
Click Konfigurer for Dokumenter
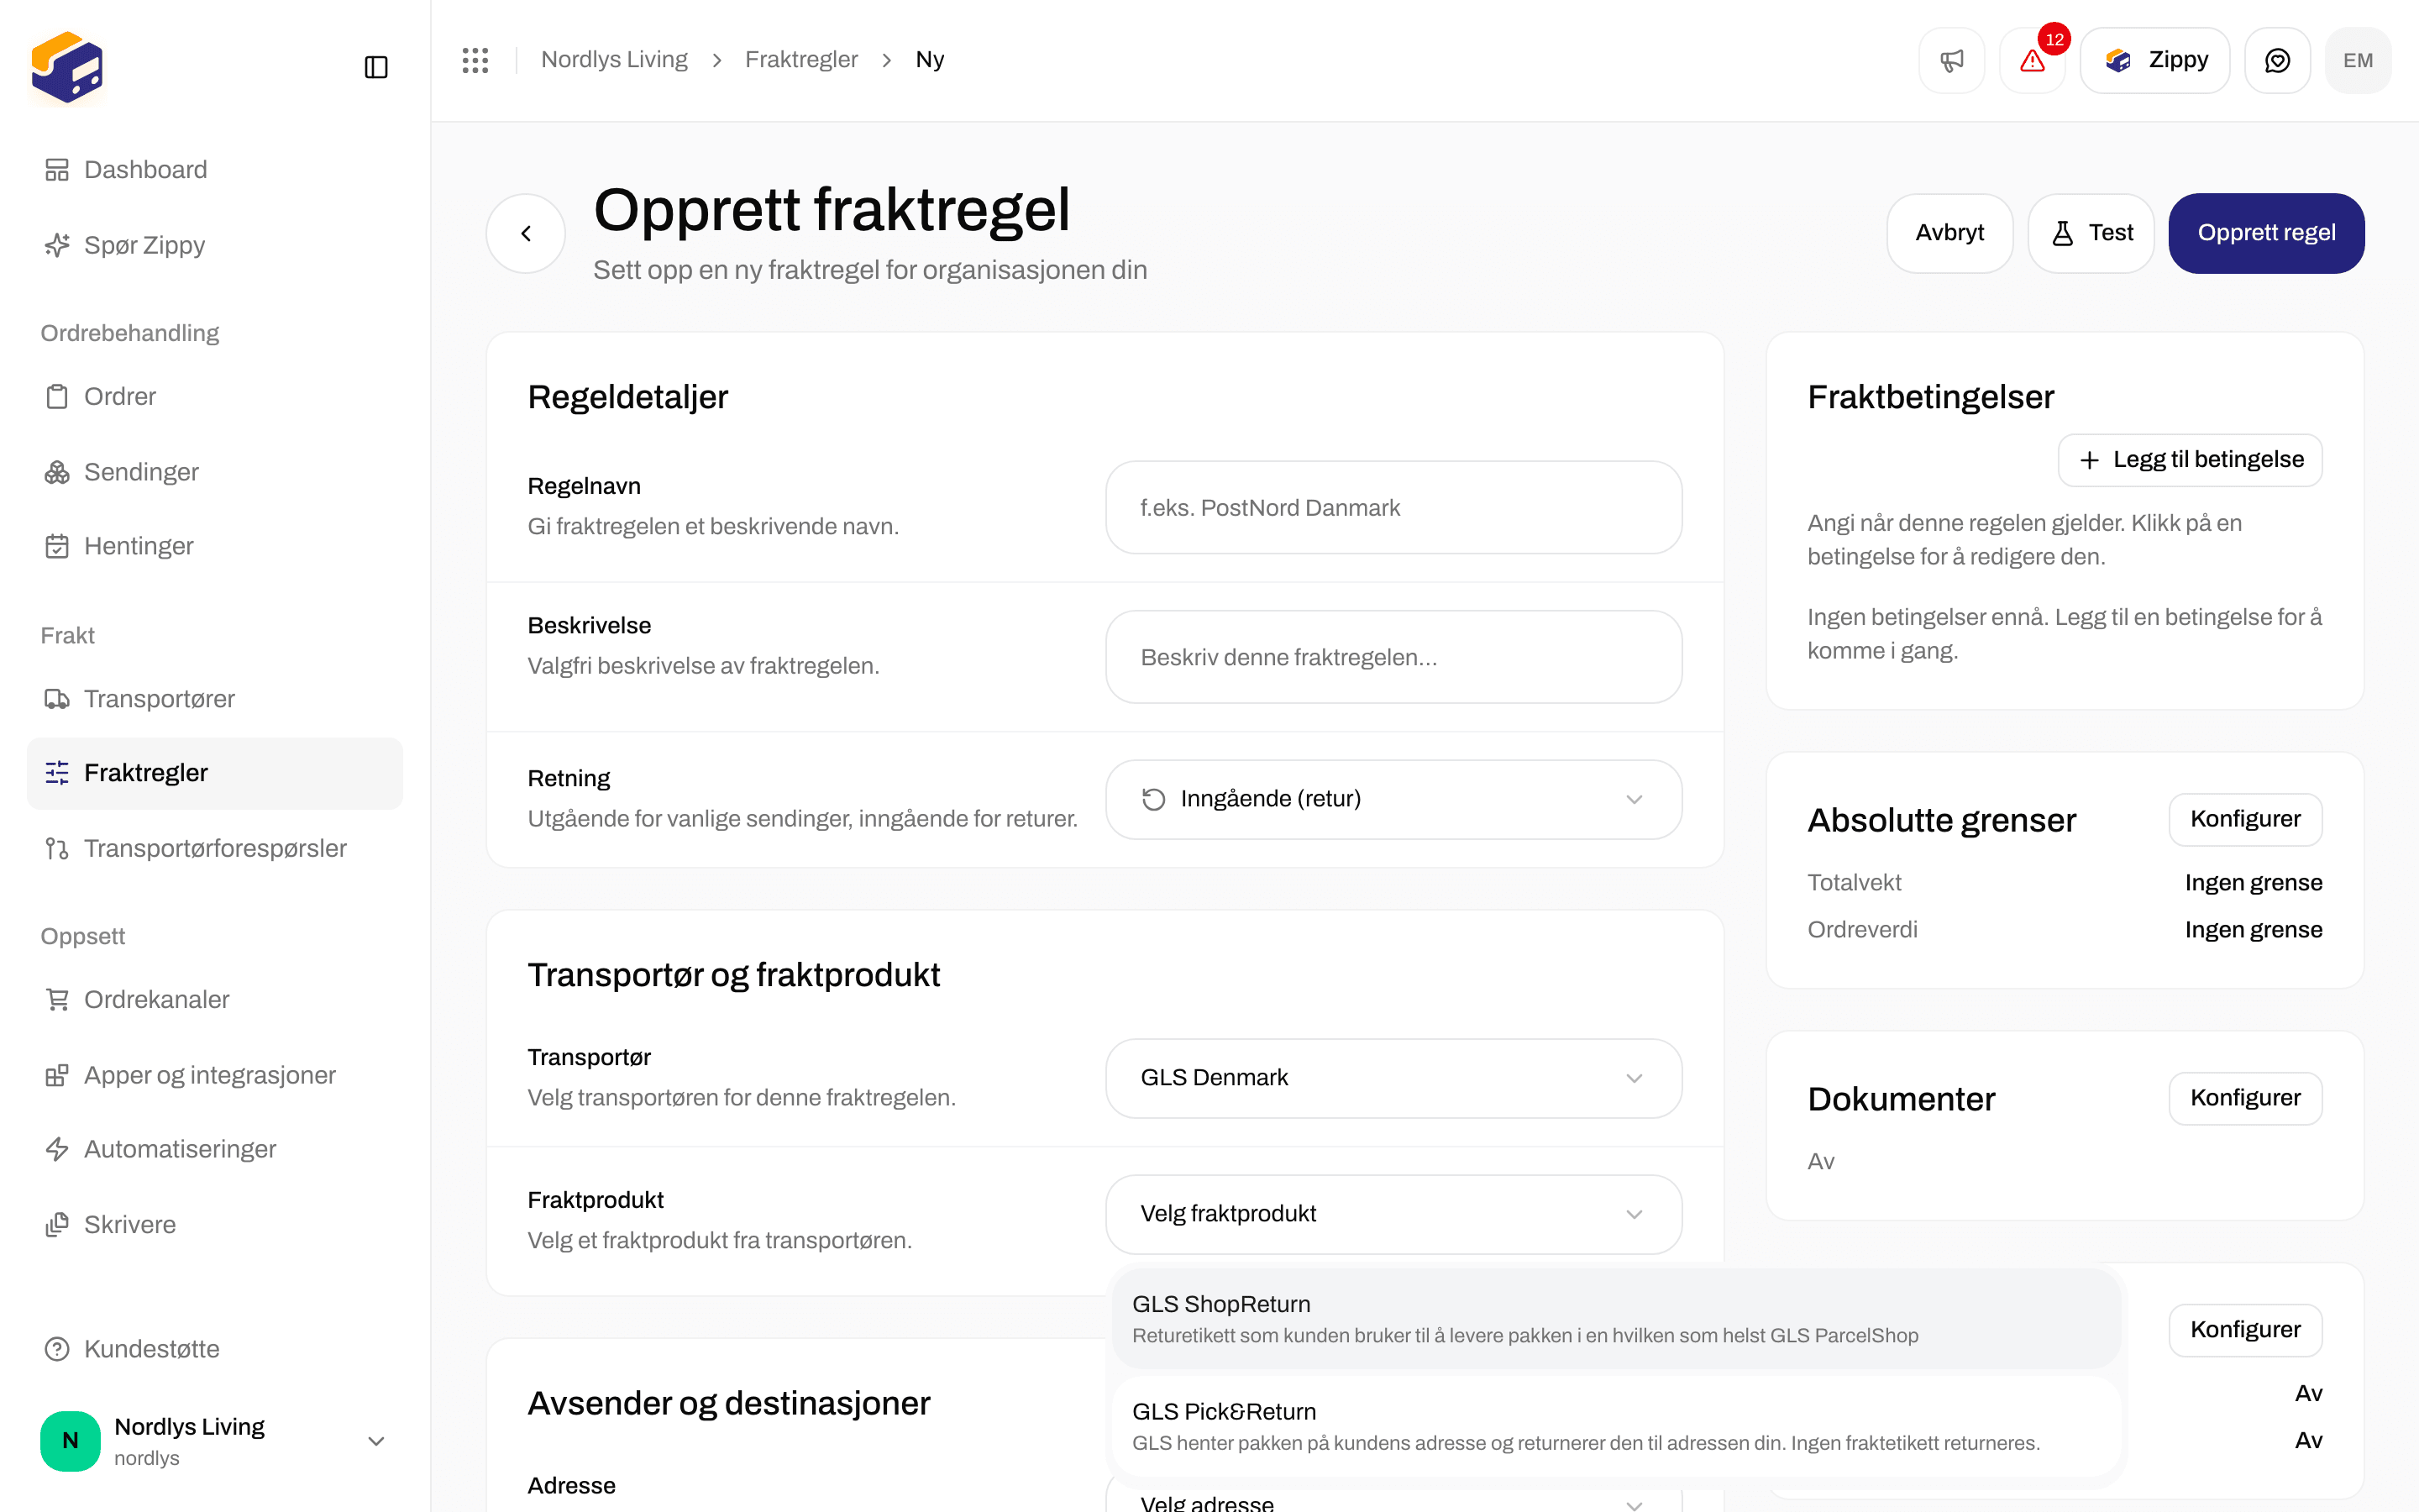2245,1098
